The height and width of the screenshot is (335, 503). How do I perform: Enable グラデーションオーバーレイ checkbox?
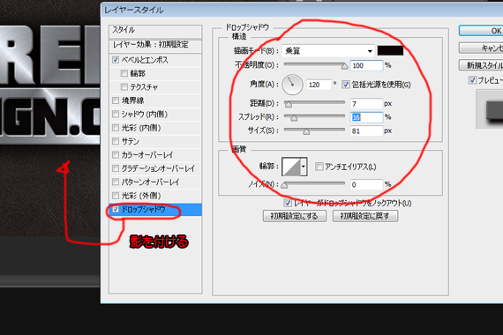tap(116, 168)
